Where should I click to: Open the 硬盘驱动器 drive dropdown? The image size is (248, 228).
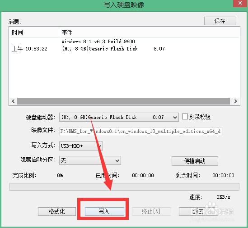coord(119,117)
